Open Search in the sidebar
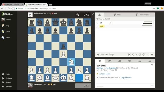Viewport: 164px width, 92px height. (6, 82)
